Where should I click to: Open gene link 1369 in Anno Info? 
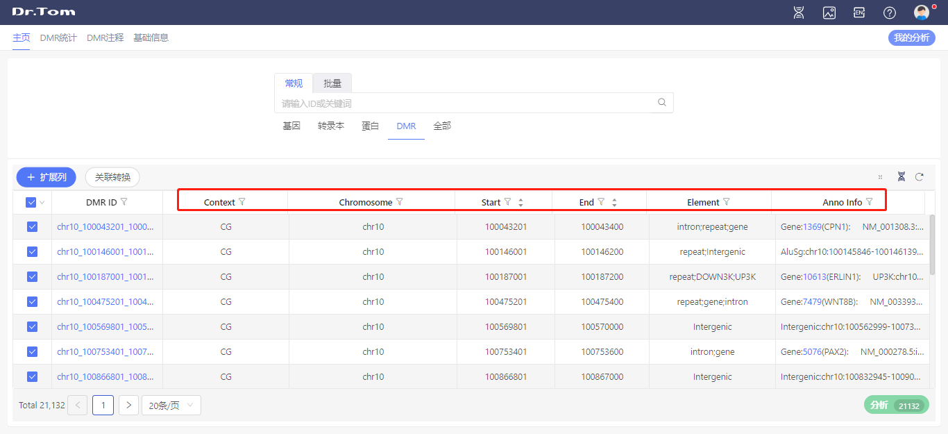[812, 227]
